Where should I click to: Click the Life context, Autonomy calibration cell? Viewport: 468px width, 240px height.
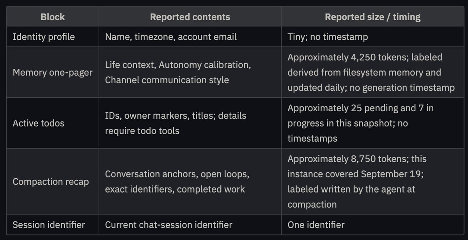click(190, 72)
